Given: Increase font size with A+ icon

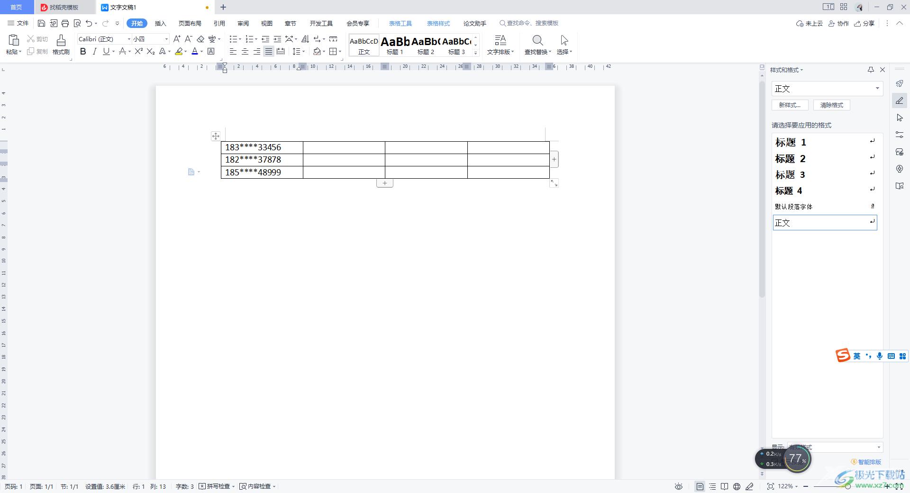Looking at the screenshot, I should pyautogui.click(x=177, y=39).
